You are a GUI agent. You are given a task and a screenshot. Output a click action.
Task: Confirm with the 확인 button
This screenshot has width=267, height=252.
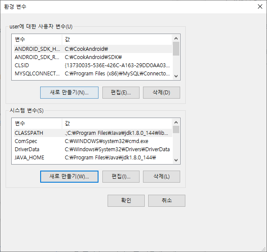click(x=126, y=201)
